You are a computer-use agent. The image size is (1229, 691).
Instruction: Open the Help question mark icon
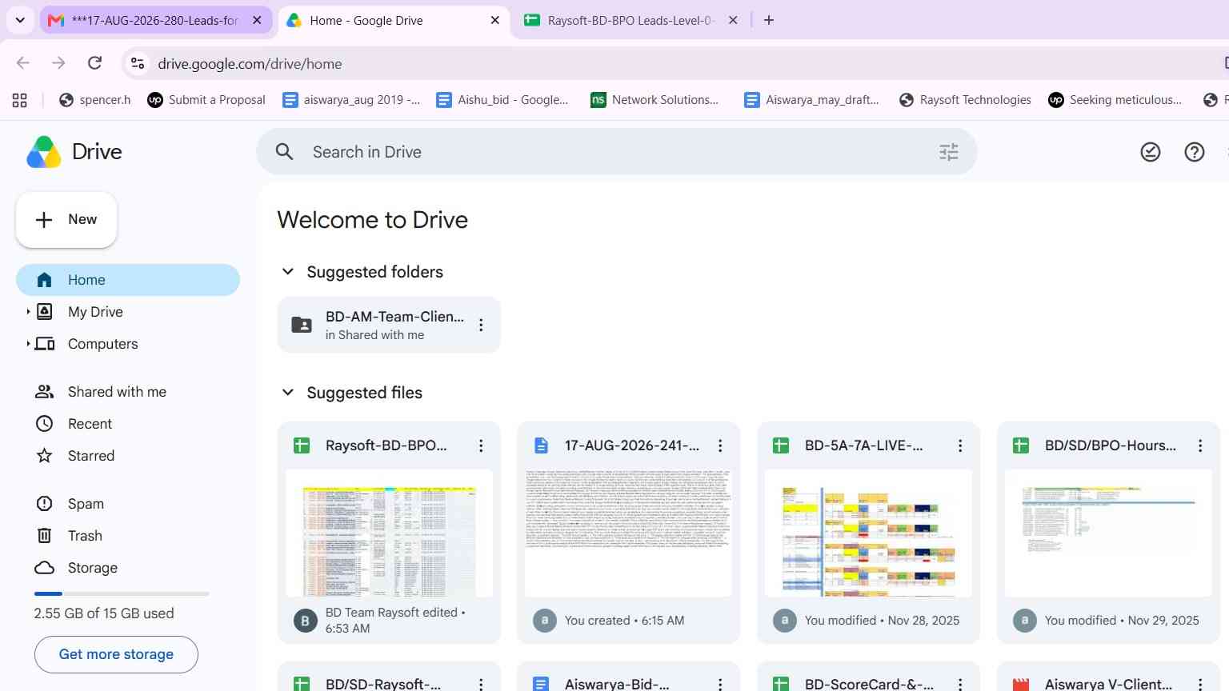1194,152
